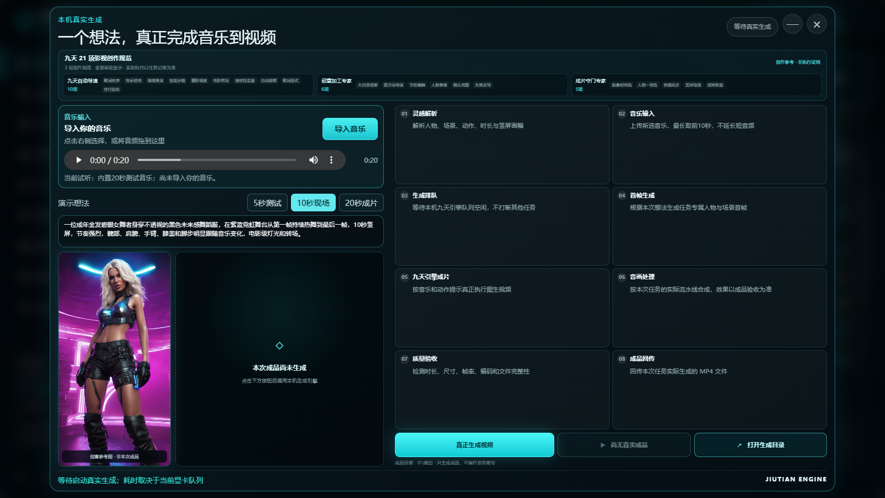The height and width of the screenshot is (498, 885).
Task: Open the audio player three-dot menu
Action: click(331, 160)
